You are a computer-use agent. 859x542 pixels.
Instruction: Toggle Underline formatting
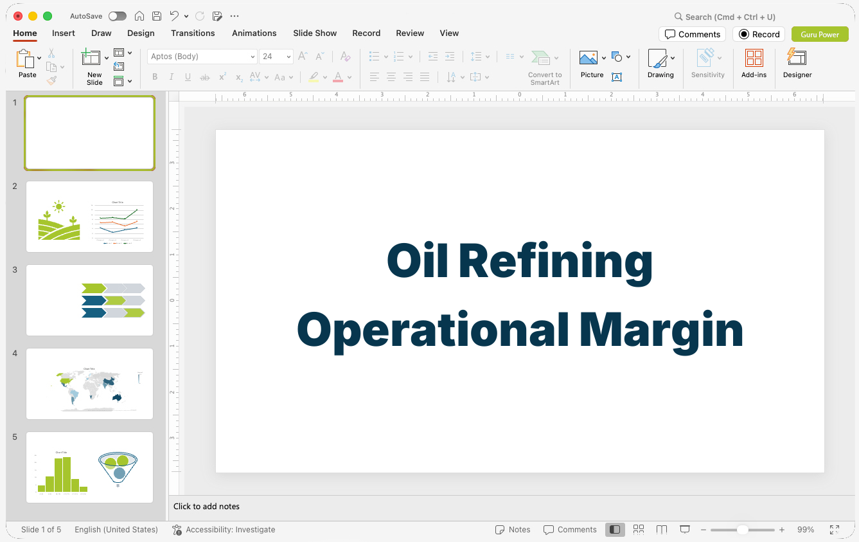(x=188, y=77)
